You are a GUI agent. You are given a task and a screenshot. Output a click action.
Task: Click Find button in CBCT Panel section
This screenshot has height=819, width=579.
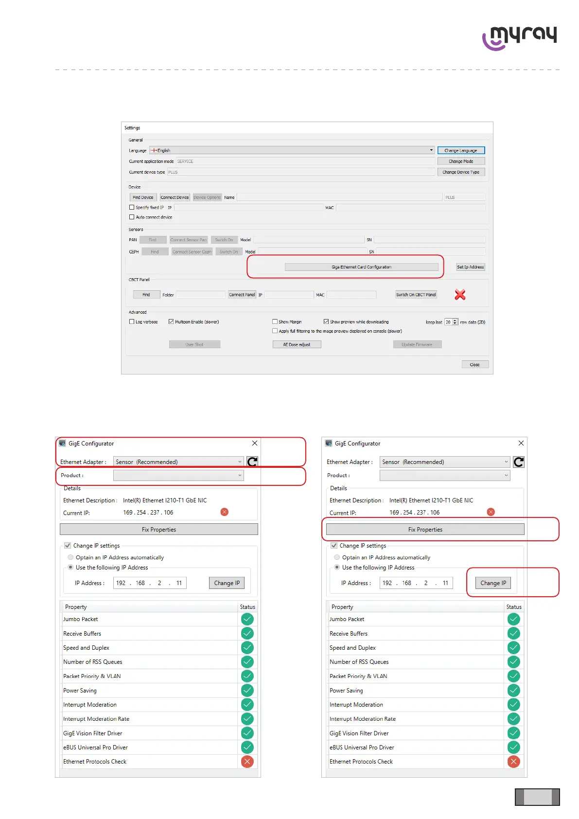tap(146, 294)
